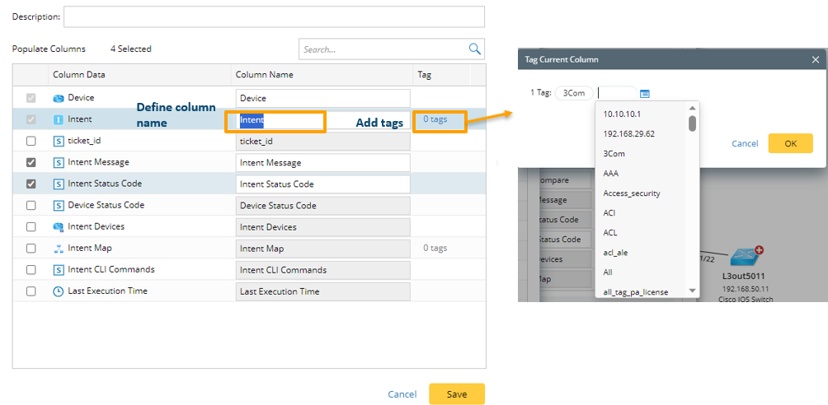
Task: Enable the ticket_id column checkbox
Action: (31, 141)
